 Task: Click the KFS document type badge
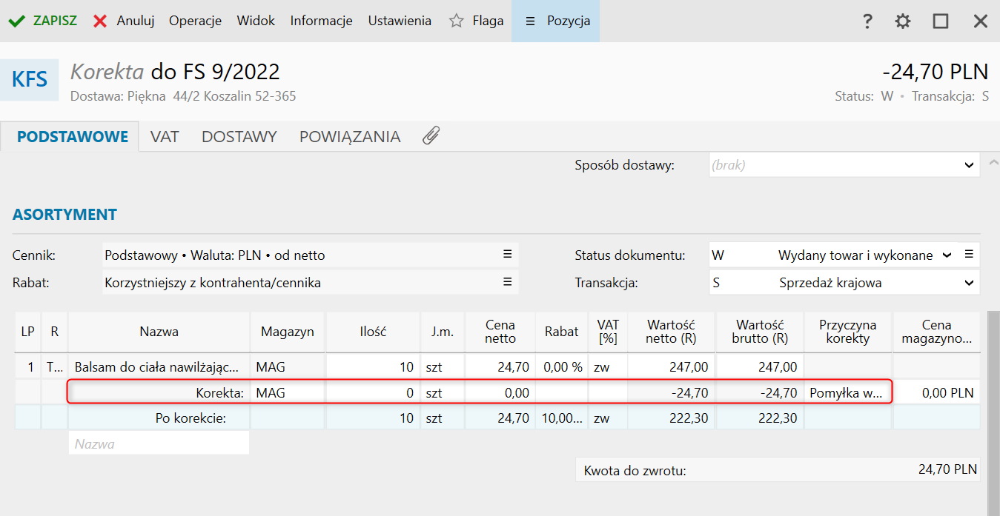pos(30,79)
